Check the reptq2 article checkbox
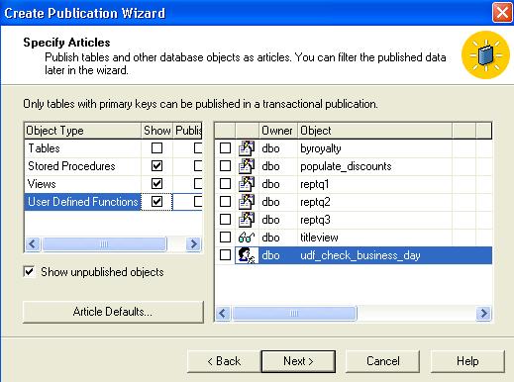This screenshot has height=382, width=514. pyautogui.click(x=225, y=201)
